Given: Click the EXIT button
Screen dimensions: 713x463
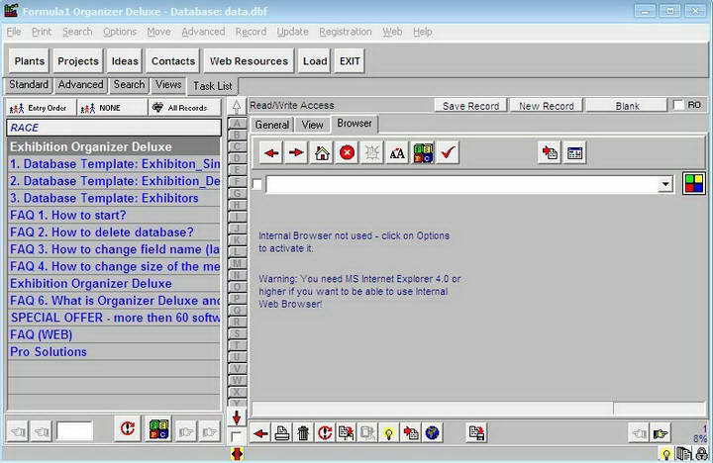Looking at the screenshot, I should click(x=350, y=61).
